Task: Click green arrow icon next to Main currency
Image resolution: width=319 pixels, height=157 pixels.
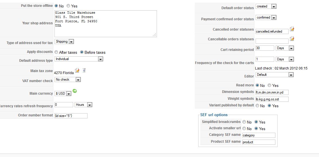Action: point(75,91)
